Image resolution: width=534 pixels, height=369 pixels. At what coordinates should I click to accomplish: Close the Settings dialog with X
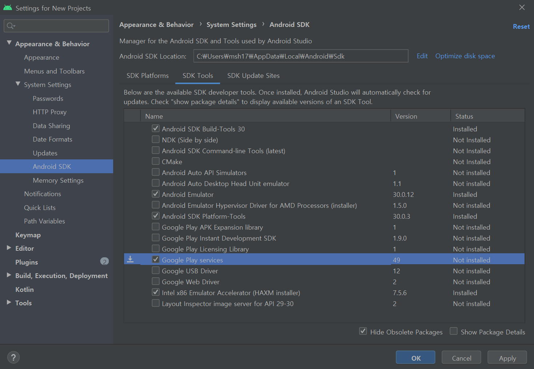pyautogui.click(x=522, y=8)
